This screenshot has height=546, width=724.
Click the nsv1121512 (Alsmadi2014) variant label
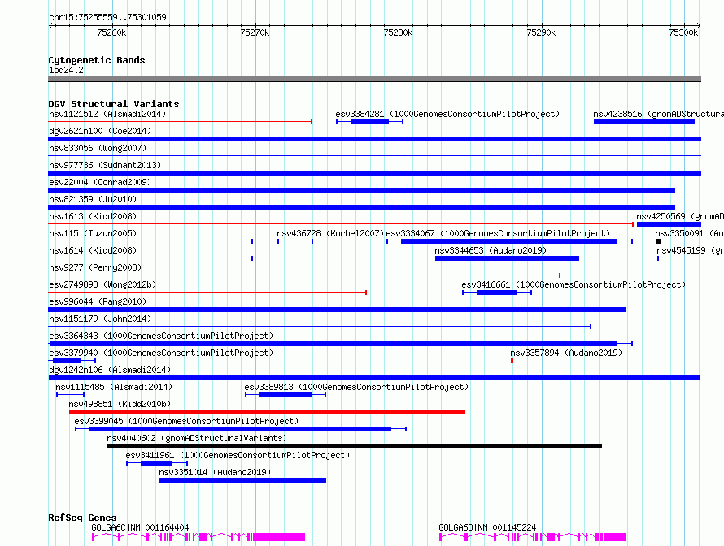(x=107, y=114)
